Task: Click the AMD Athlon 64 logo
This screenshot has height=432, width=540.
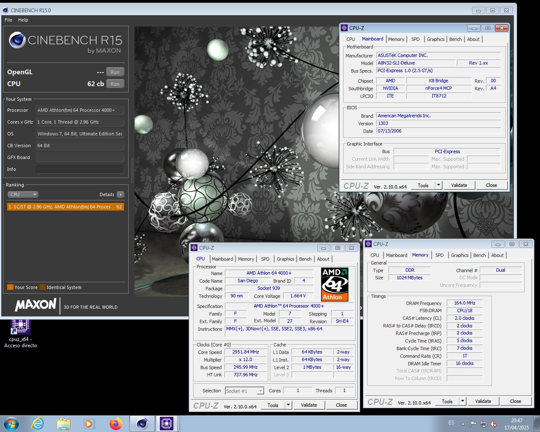Action: point(335,284)
